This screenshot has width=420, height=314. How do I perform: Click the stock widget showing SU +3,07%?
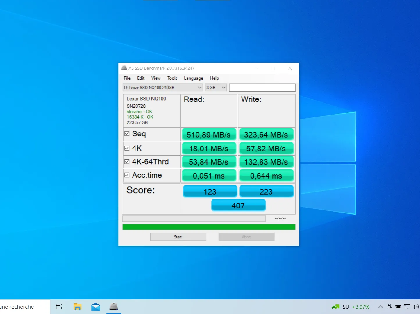coord(351,307)
